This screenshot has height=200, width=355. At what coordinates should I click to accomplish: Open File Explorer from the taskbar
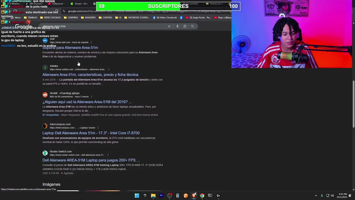click(x=153, y=196)
